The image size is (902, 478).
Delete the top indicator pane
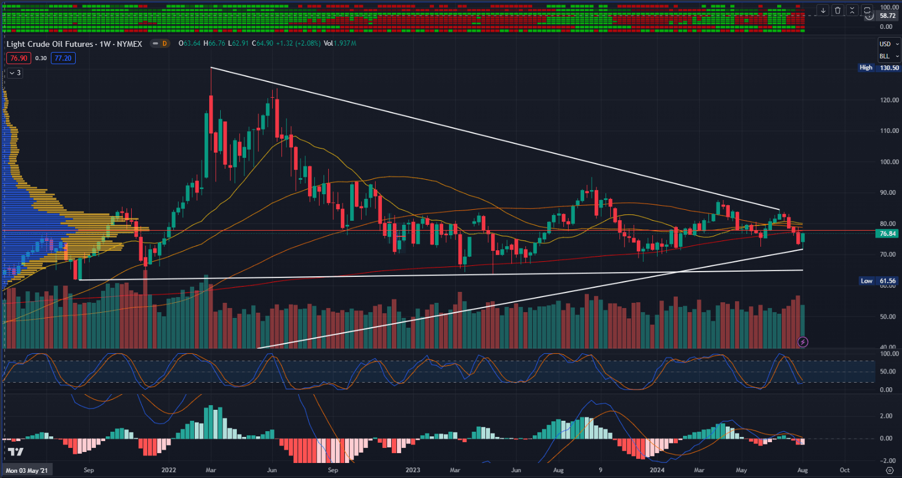(838, 10)
